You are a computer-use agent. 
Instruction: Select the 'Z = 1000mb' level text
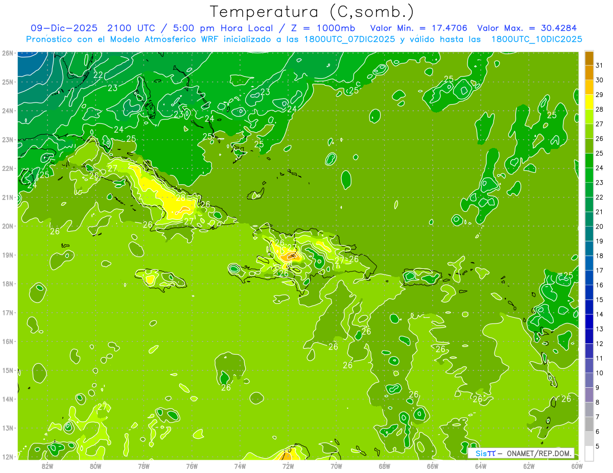click(x=323, y=28)
